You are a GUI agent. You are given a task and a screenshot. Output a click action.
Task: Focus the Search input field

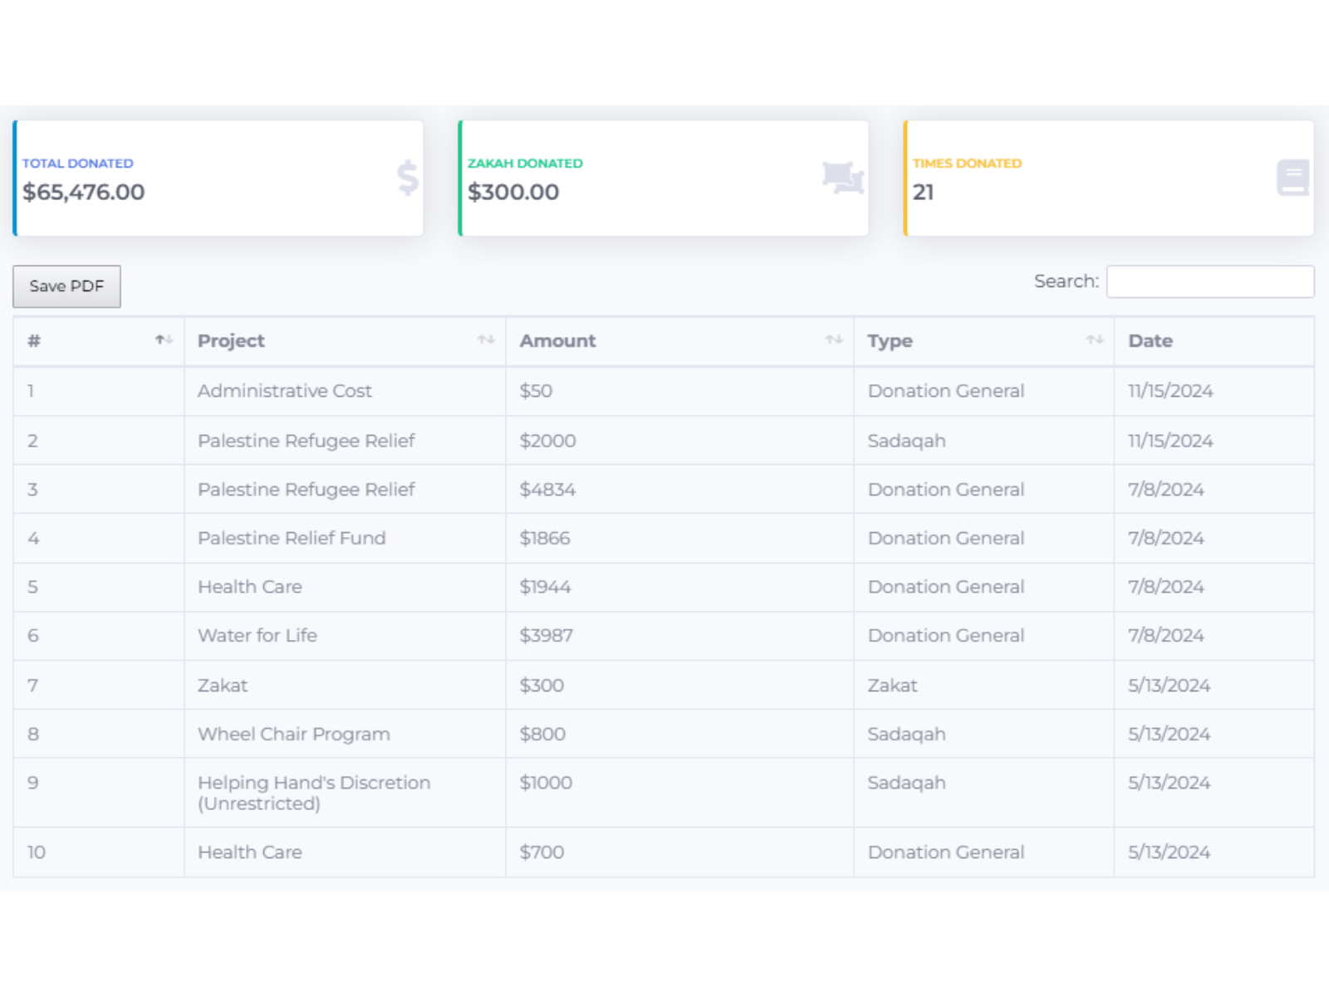1210,281
